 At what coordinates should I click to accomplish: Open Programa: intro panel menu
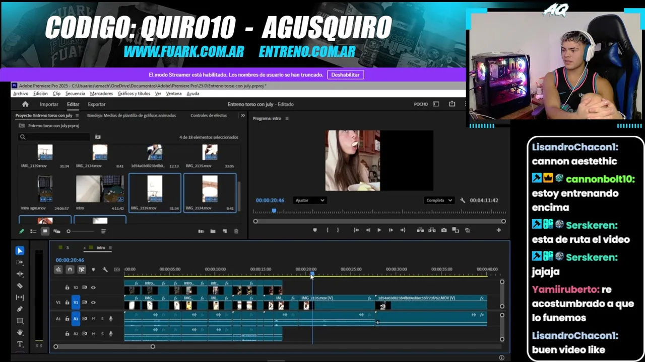point(287,119)
